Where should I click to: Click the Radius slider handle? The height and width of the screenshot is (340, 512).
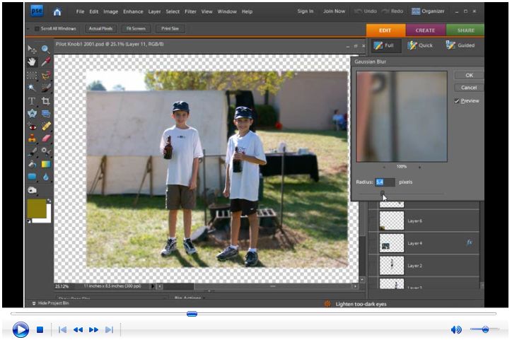pos(383,193)
